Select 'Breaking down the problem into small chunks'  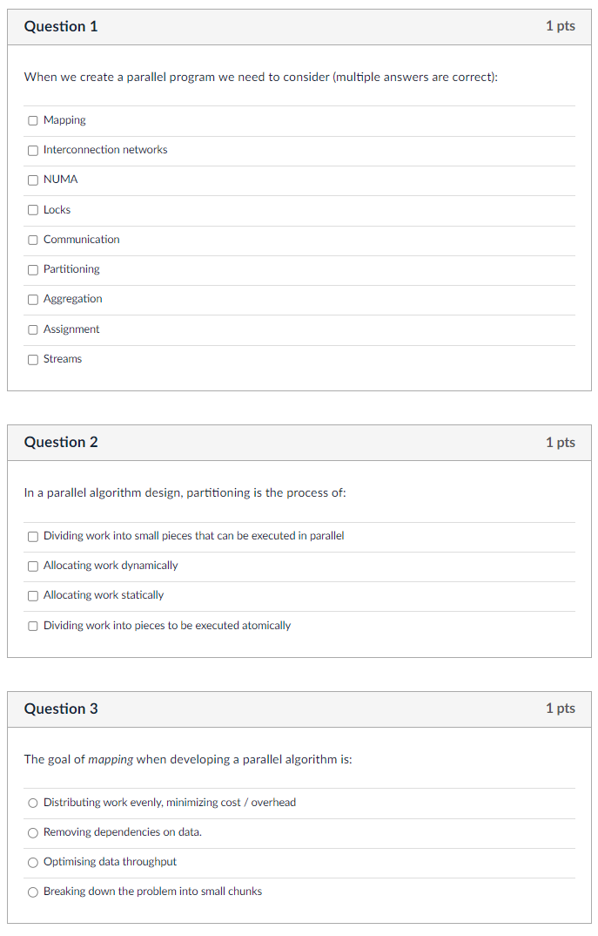(x=32, y=892)
